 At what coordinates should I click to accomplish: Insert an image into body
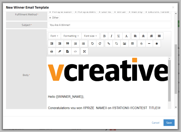pyautogui.click(x=124, y=43)
